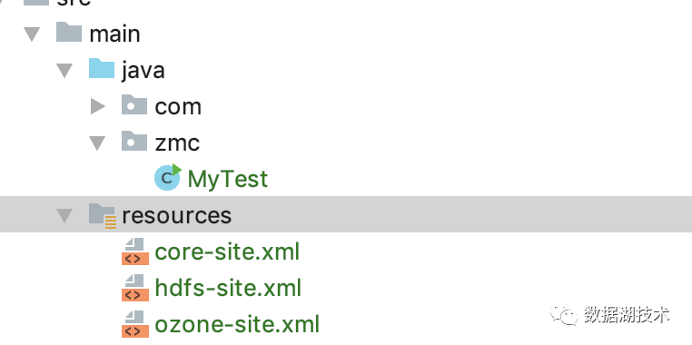Expand the com package arrow
Image resolution: width=692 pixels, height=345 pixels.
(98, 106)
